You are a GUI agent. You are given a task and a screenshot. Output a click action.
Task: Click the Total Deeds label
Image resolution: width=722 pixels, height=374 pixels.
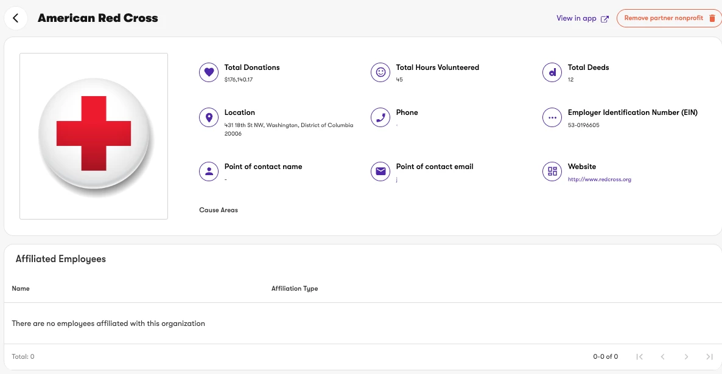click(589, 67)
